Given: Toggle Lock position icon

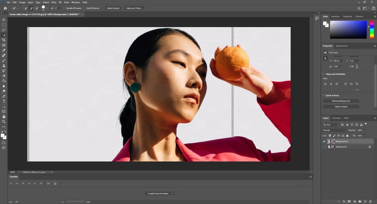Looking at the screenshot, I should click(339, 135).
